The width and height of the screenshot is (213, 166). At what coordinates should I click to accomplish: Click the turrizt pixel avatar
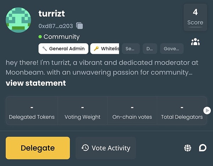pos(18,20)
